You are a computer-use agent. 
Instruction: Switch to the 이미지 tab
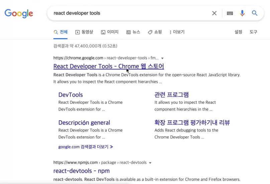[110, 32]
